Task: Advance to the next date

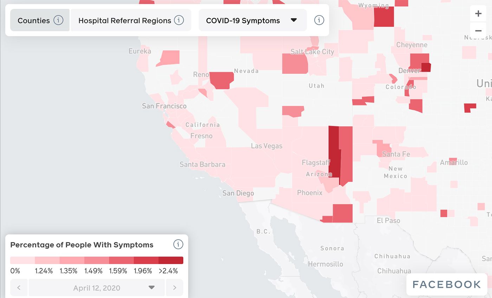Action: (x=174, y=287)
